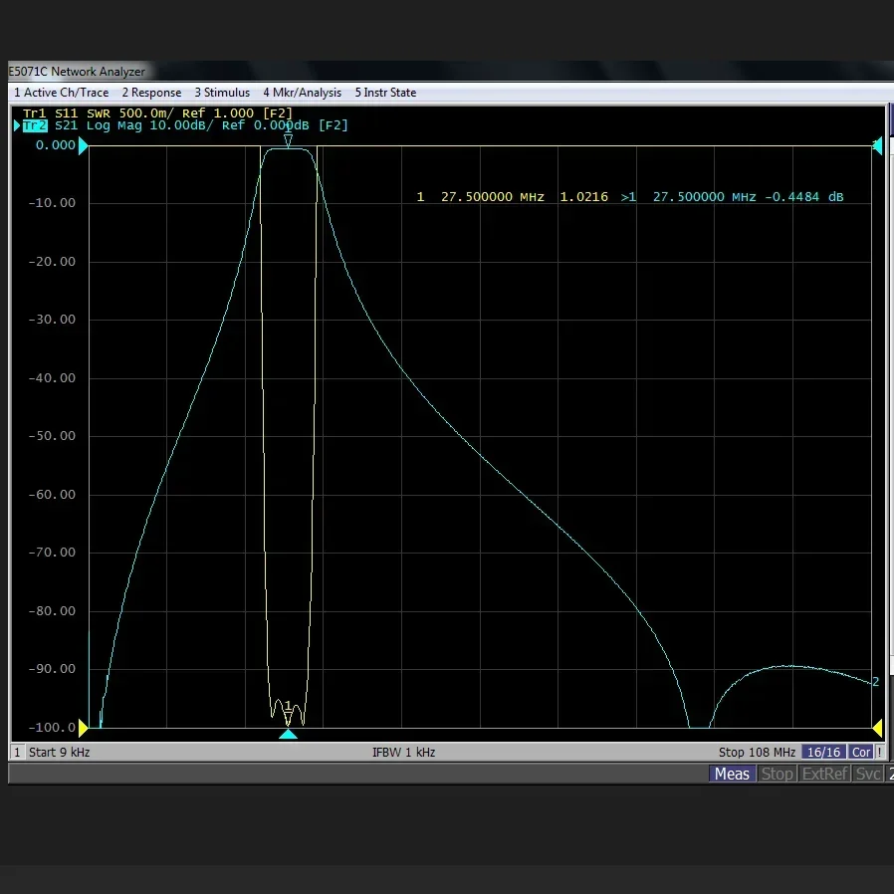This screenshot has height=894, width=894.
Task: Click the Start 9 kHz field
Action: pos(59,753)
